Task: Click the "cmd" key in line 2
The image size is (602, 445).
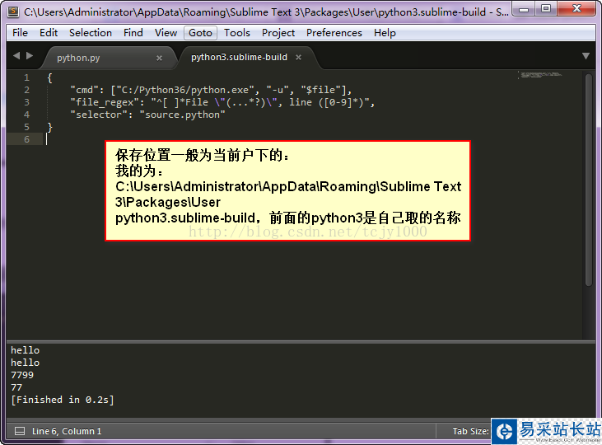Action: click(84, 90)
